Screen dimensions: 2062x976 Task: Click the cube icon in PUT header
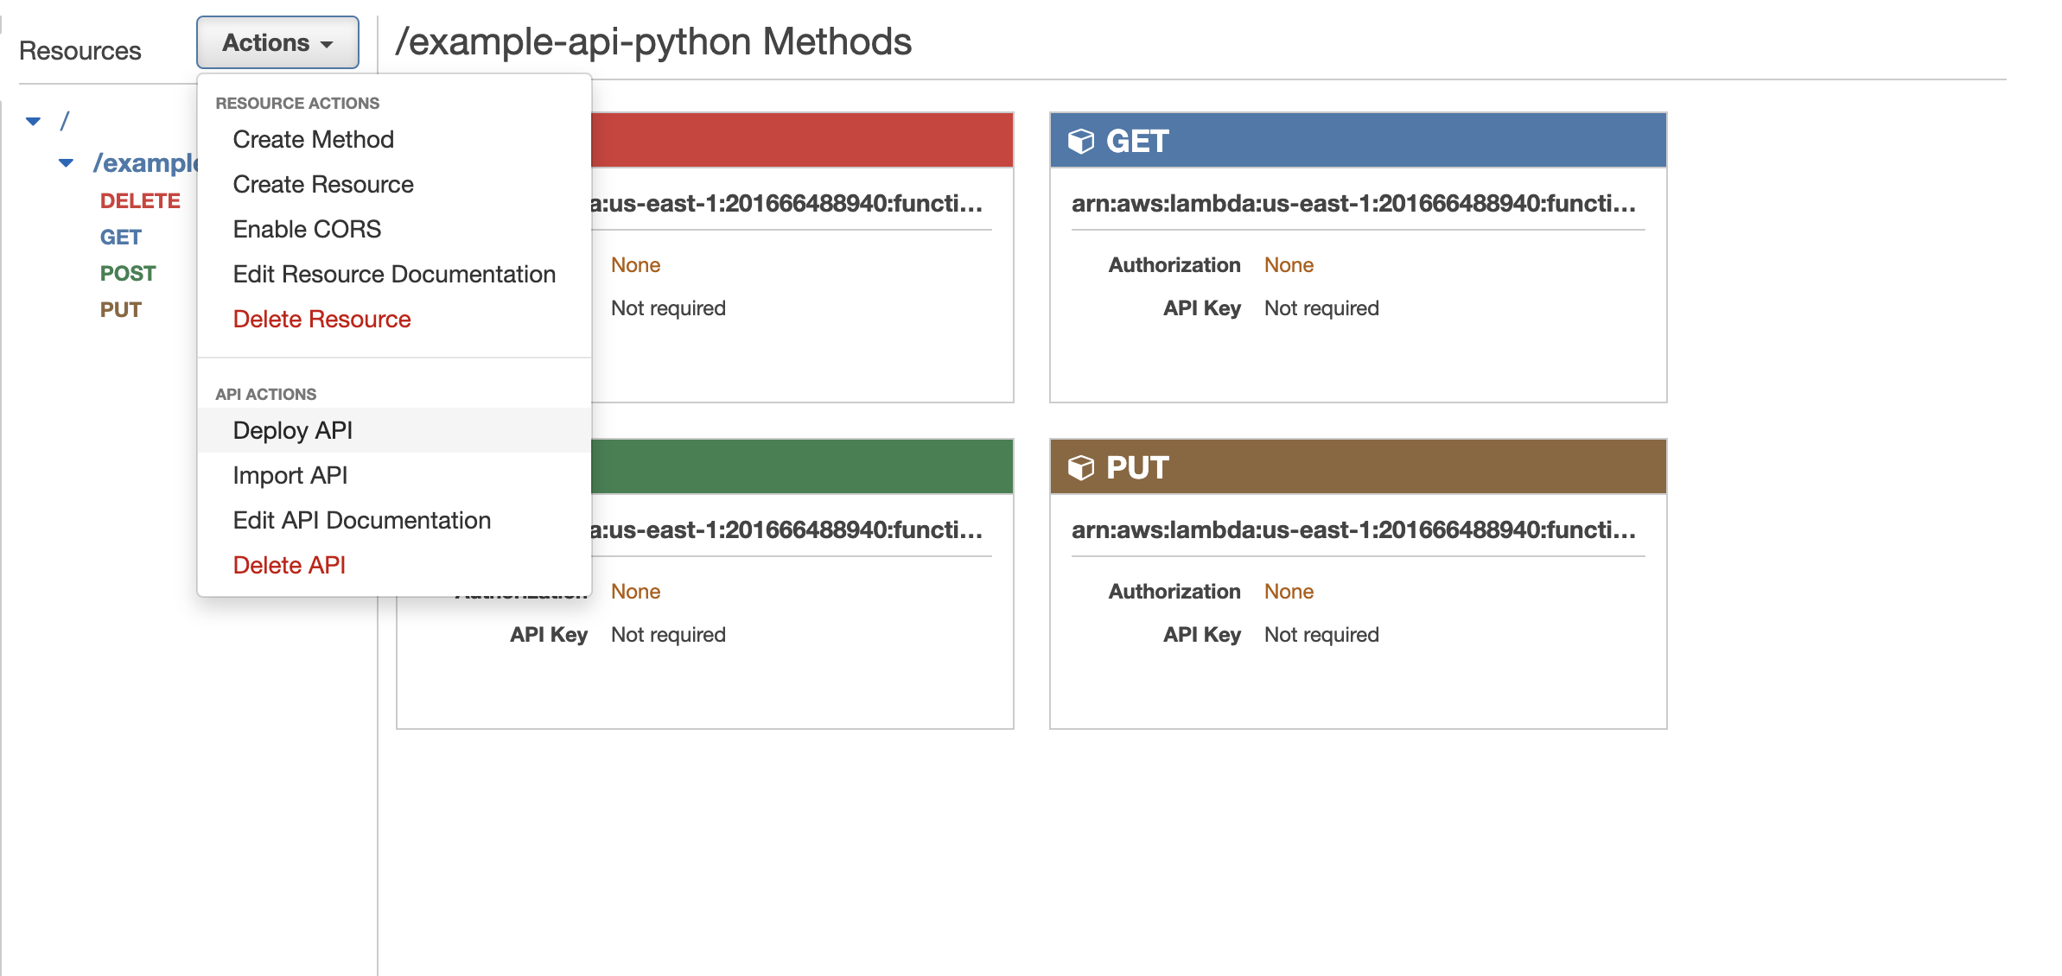point(1080,467)
